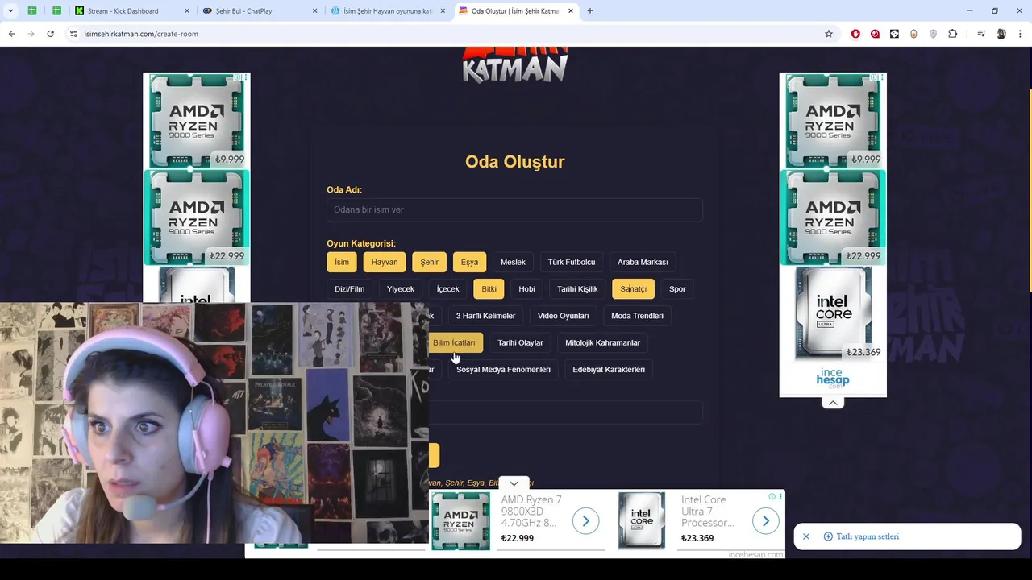Deselect the Sanatçı category chip
Screen dimensions: 1032x580
pos(633,289)
